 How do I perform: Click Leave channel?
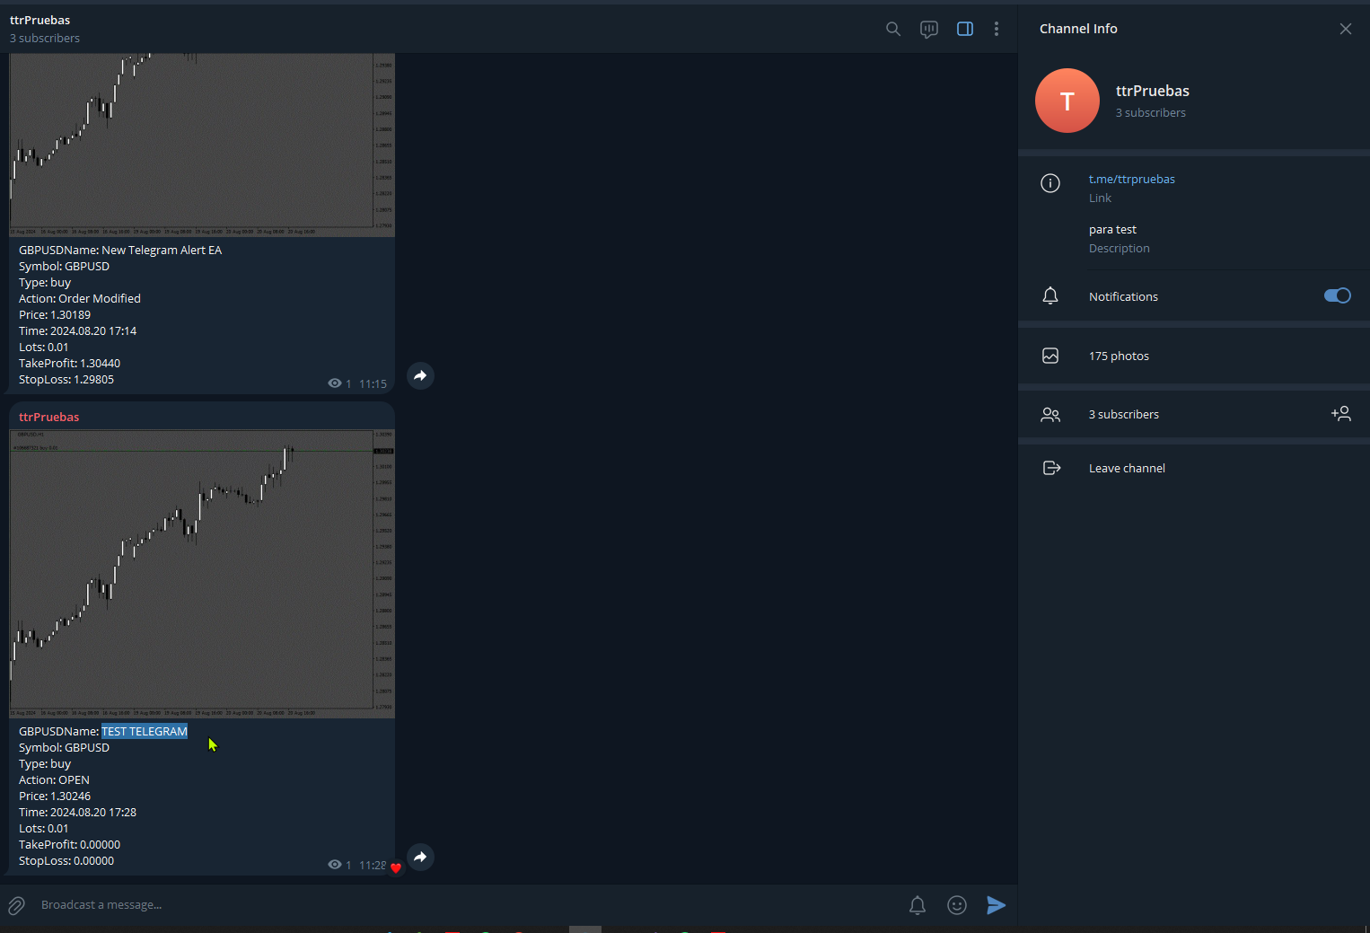coord(1194,468)
